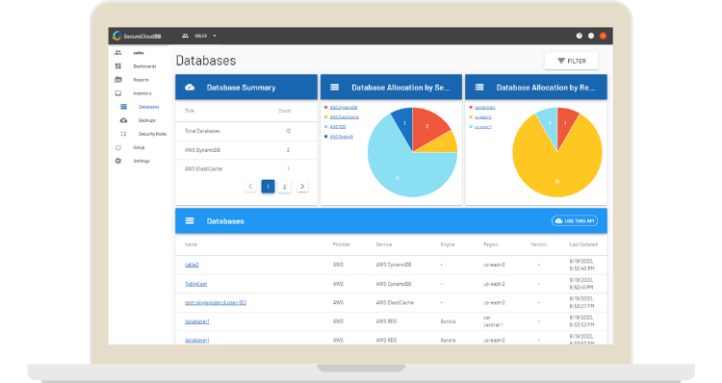This screenshot has height=383, width=722.
Task: Open the database-1 link in the ca-central-1 row
Action: click(196, 321)
